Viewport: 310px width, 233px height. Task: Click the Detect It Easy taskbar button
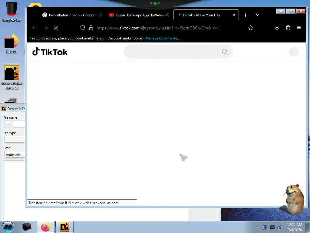(x=64, y=227)
